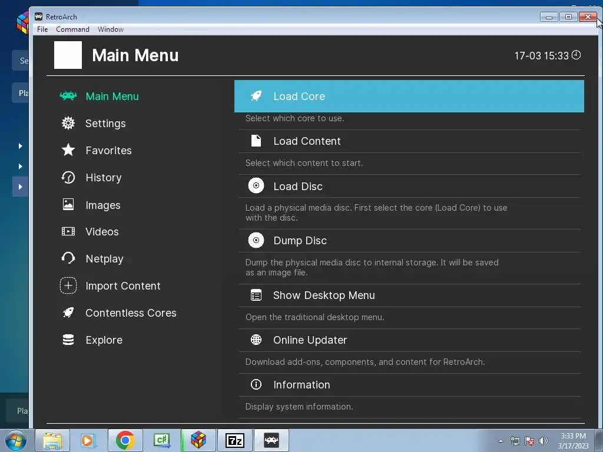Viewport: 603px width, 452px height.
Task: Open the Online Updater entry text
Action: [x=310, y=340]
